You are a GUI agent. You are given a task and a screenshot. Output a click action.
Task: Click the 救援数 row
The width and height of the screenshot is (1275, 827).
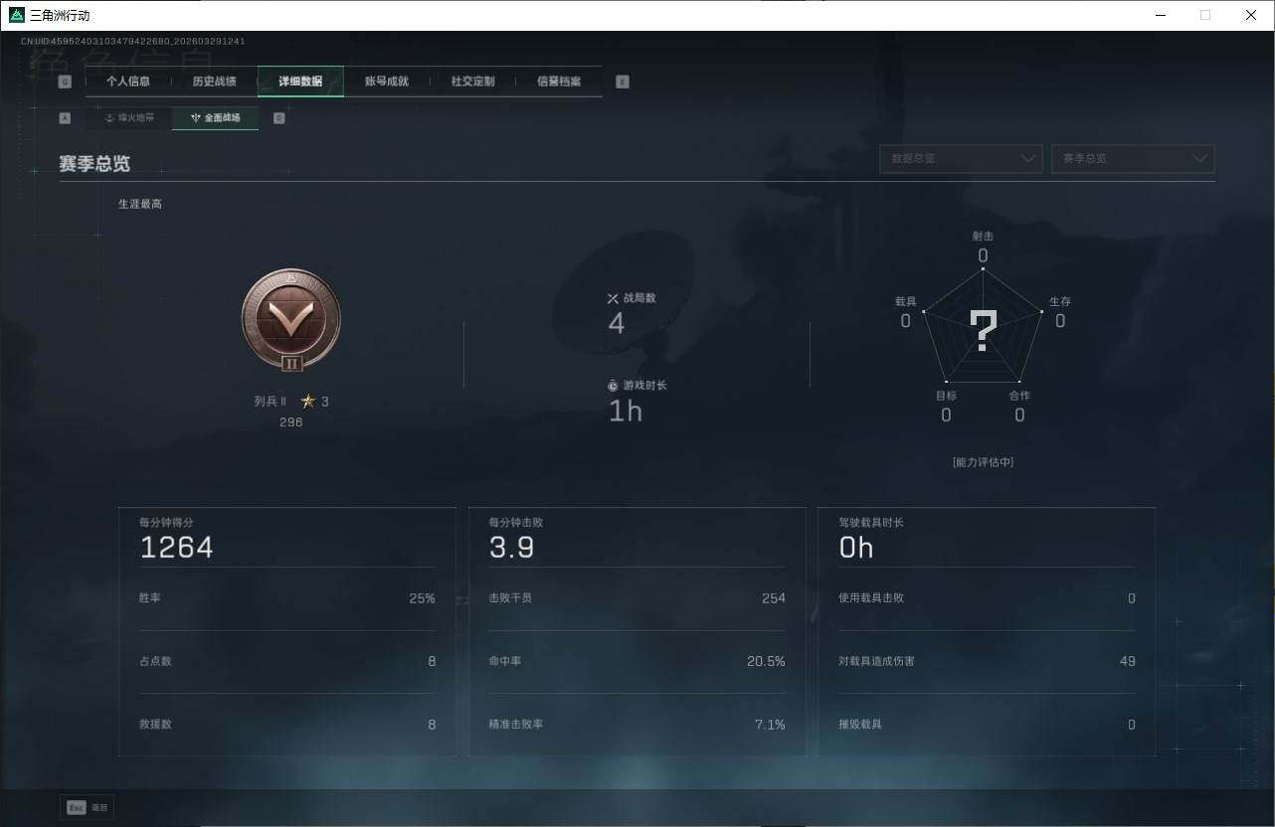click(x=287, y=725)
